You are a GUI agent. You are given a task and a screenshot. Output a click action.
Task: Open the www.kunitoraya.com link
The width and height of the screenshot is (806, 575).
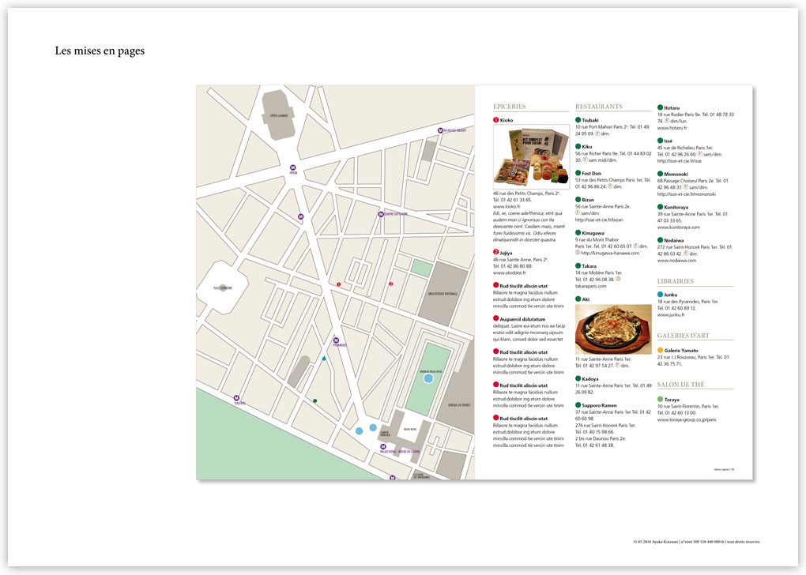pos(679,227)
